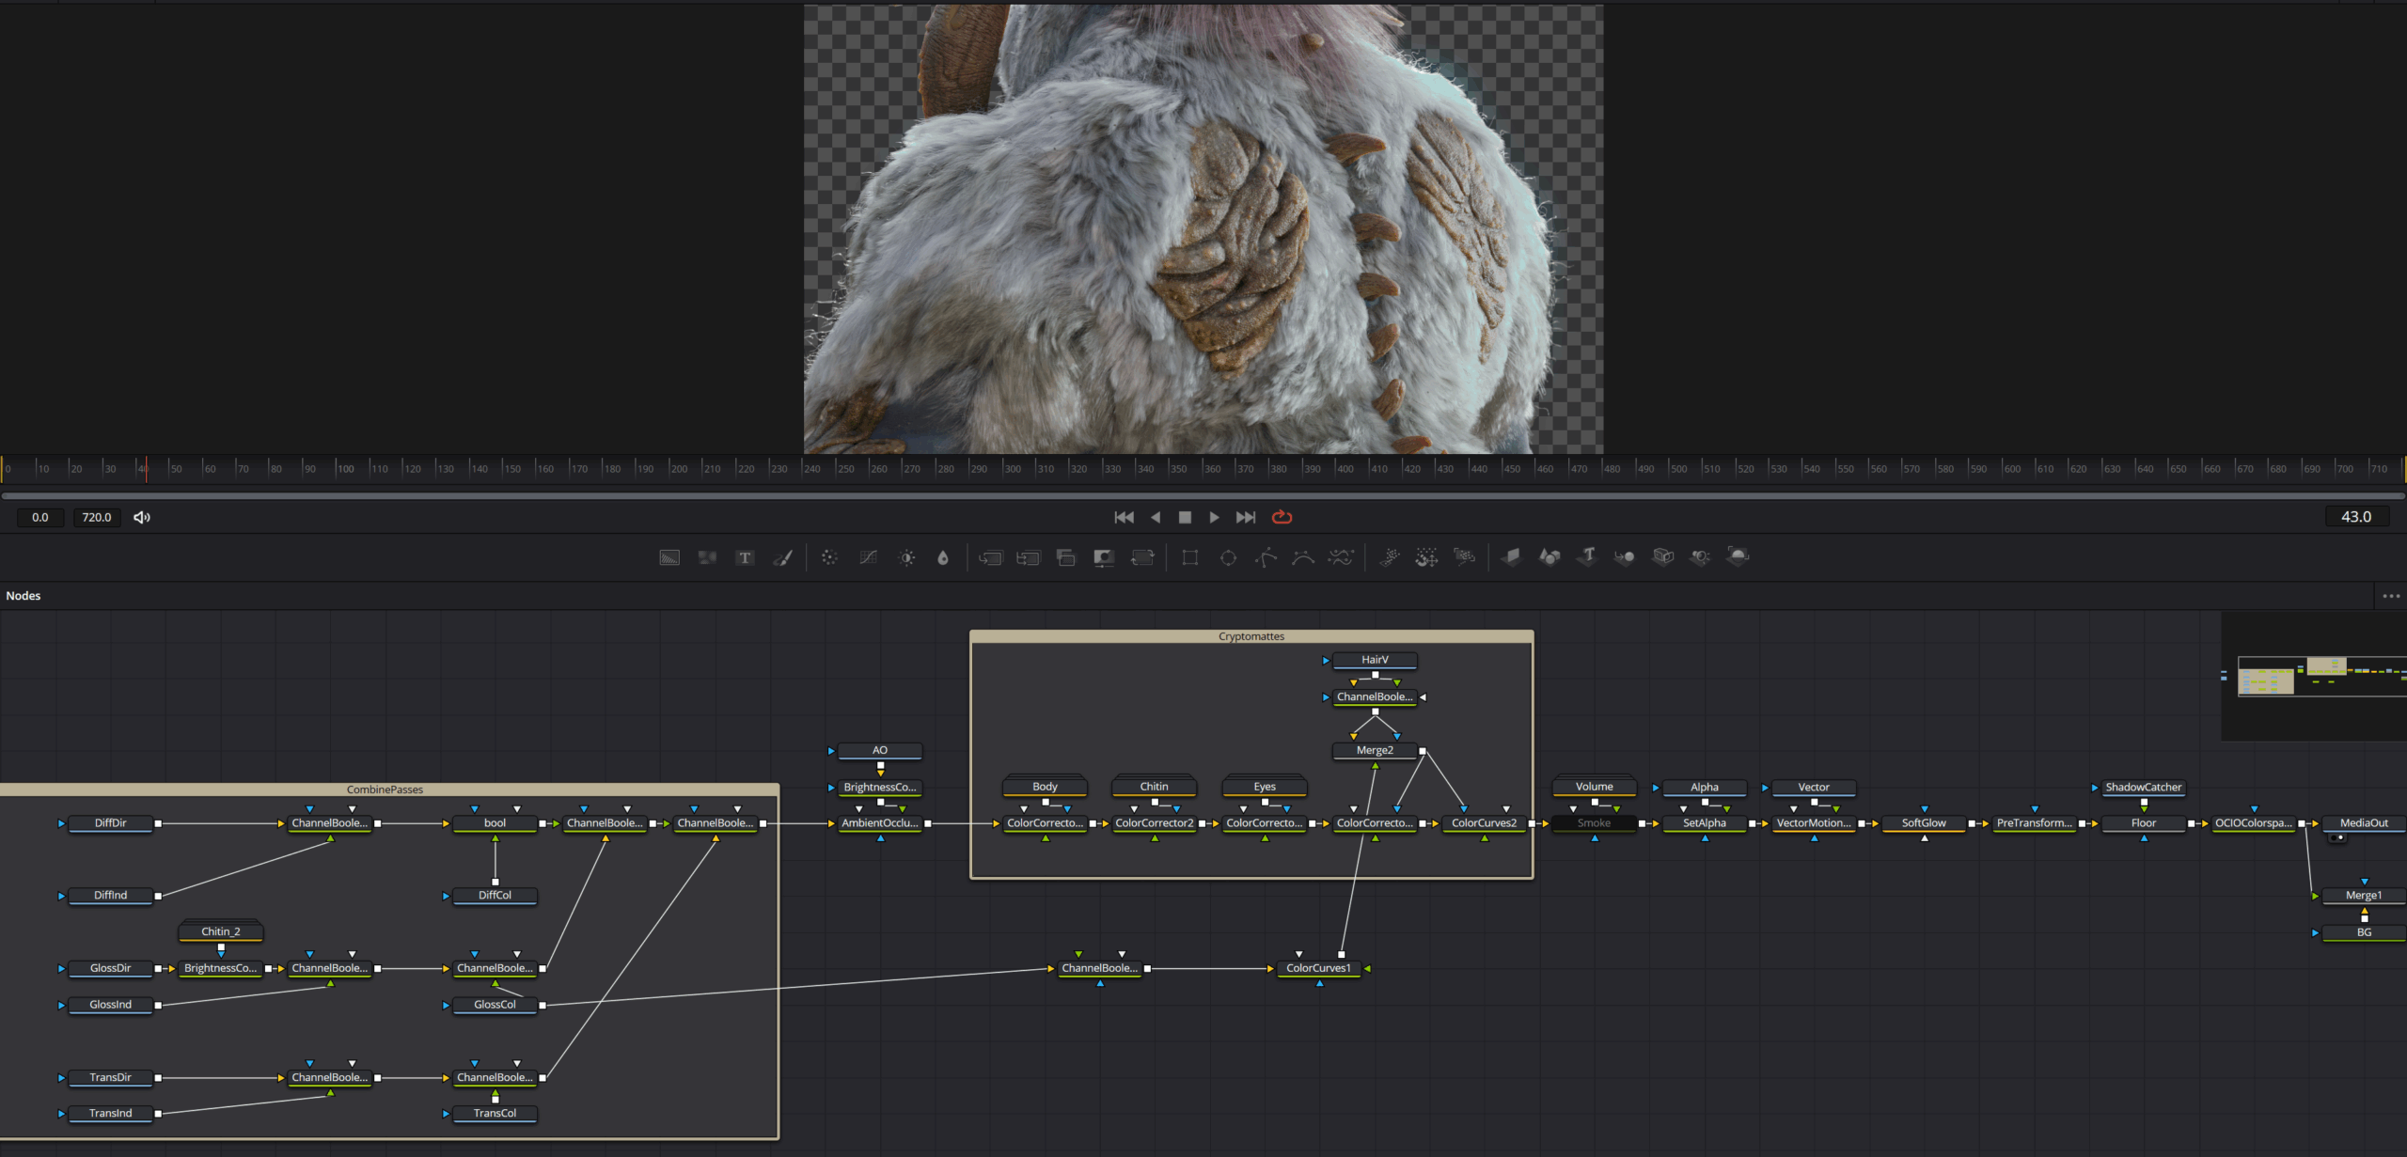Jump to the last frame
The image size is (2407, 1157).
point(1245,517)
